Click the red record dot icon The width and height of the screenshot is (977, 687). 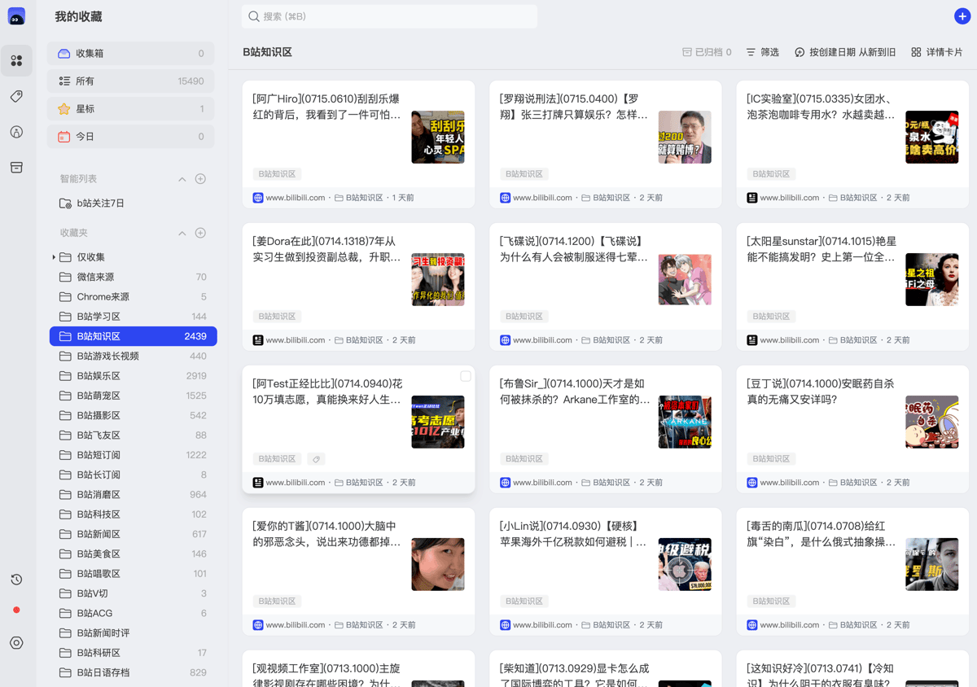pos(16,610)
